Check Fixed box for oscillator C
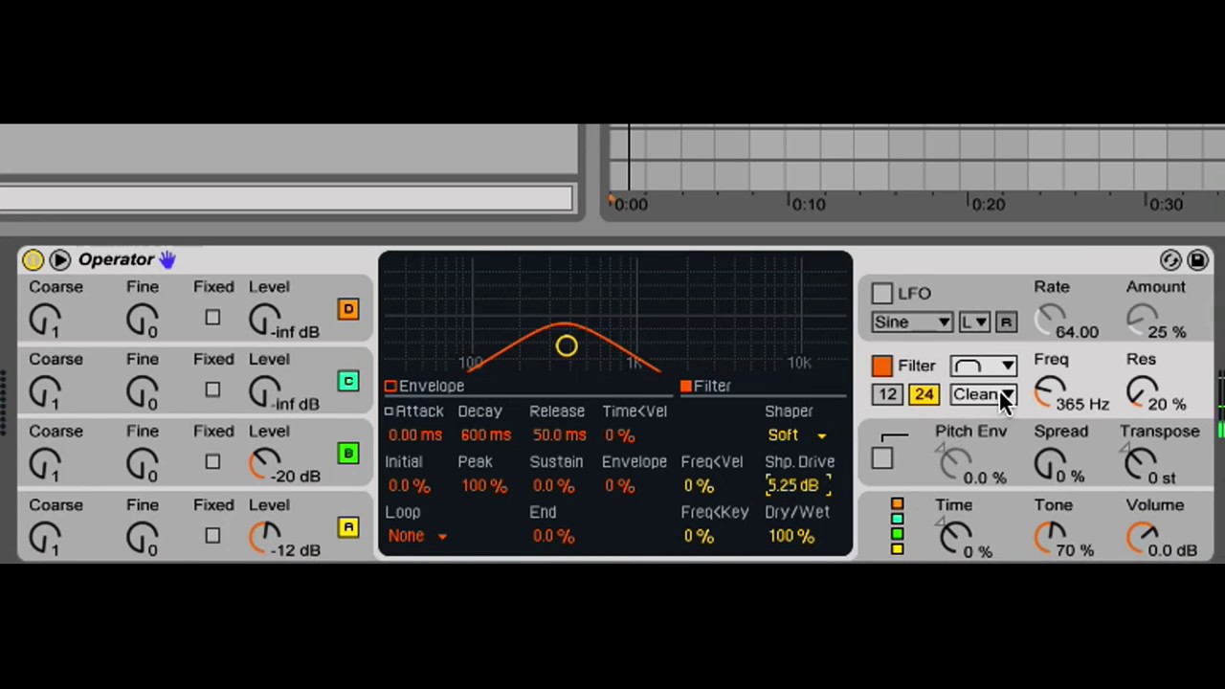This screenshot has width=1225, height=689. (x=212, y=389)
